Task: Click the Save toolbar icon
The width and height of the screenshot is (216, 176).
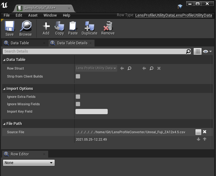Action: (10, 28)
